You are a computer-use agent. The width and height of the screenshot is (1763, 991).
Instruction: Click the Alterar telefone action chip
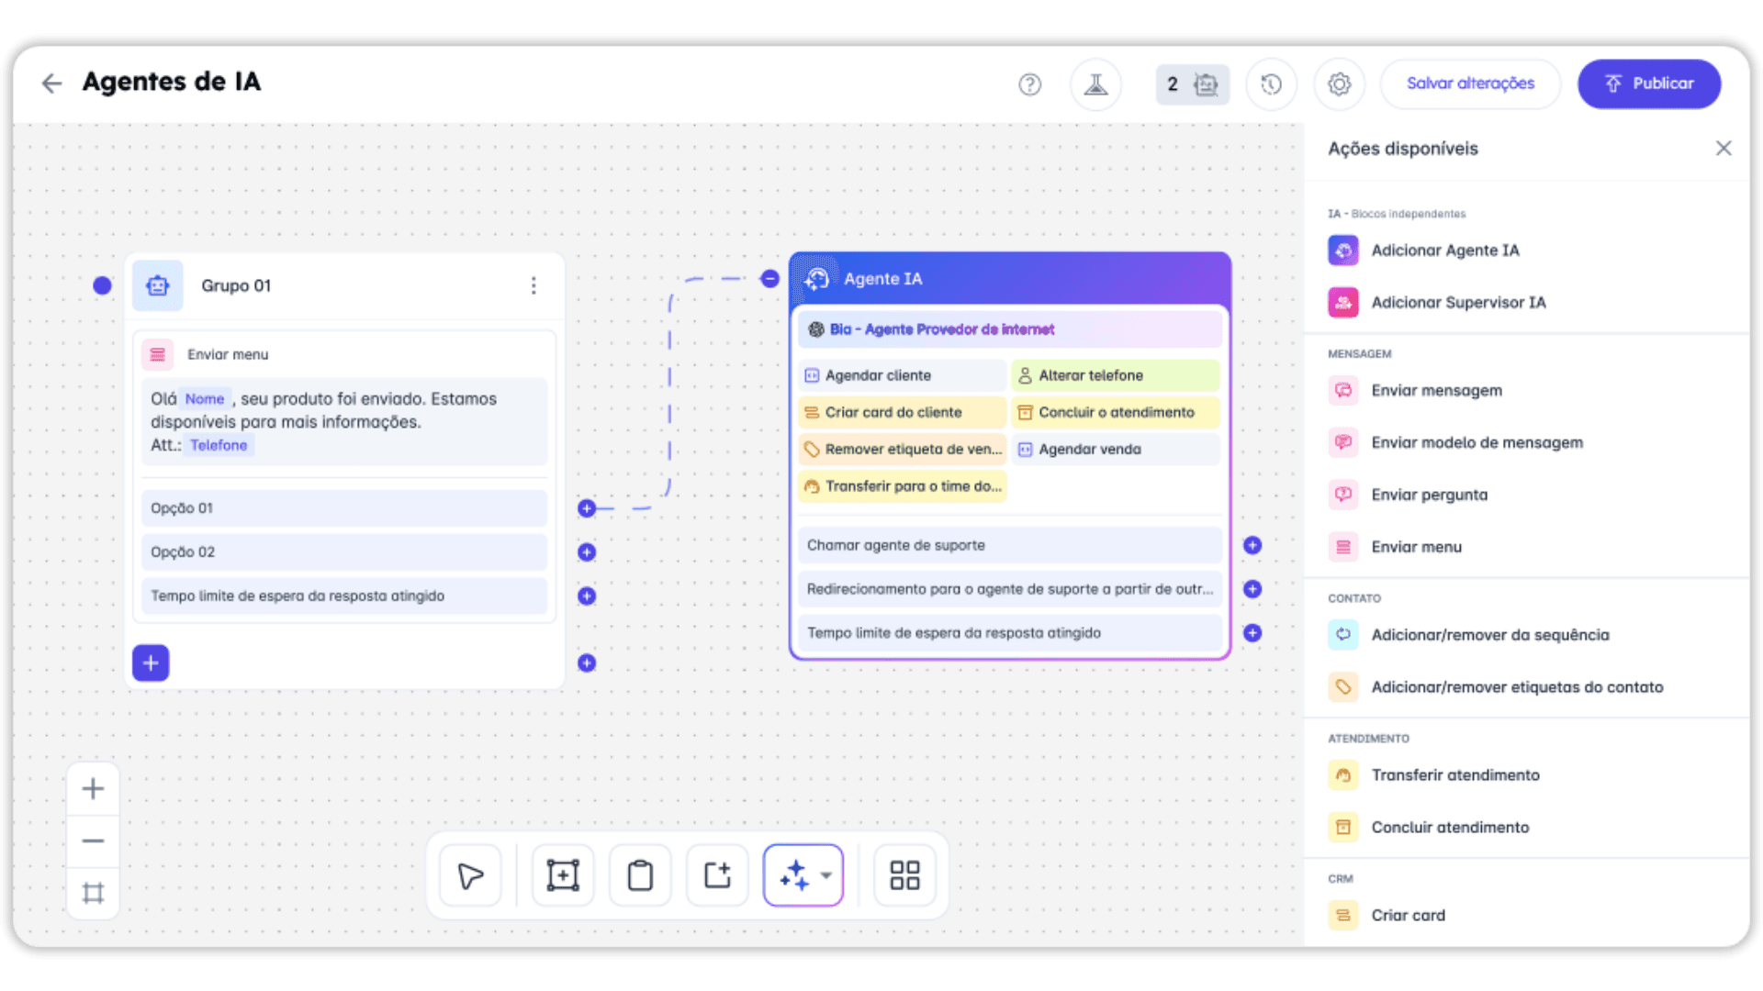[1116, 375]
